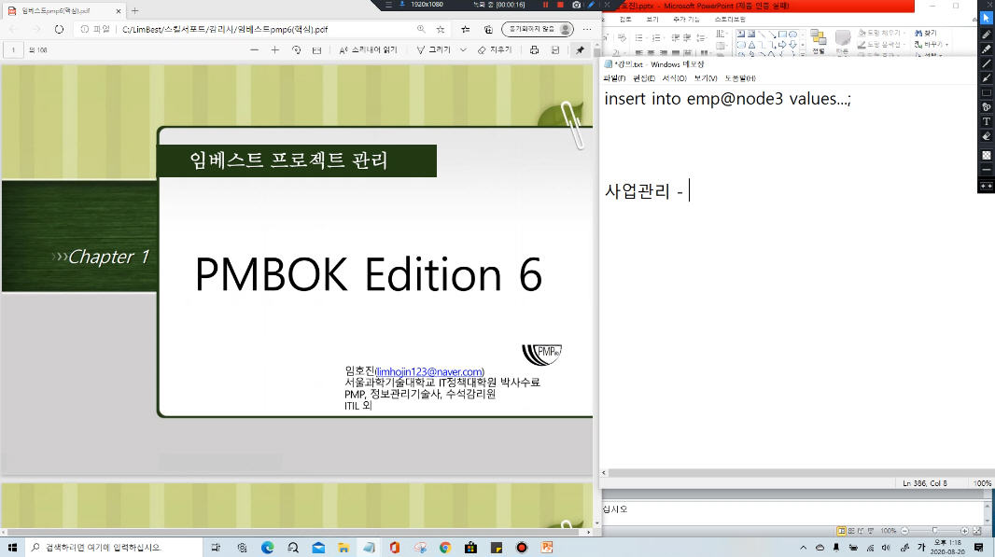995x557 pixels.
Task: Open Notepad 편집(E) menu
Action: (x=644, y=78)
